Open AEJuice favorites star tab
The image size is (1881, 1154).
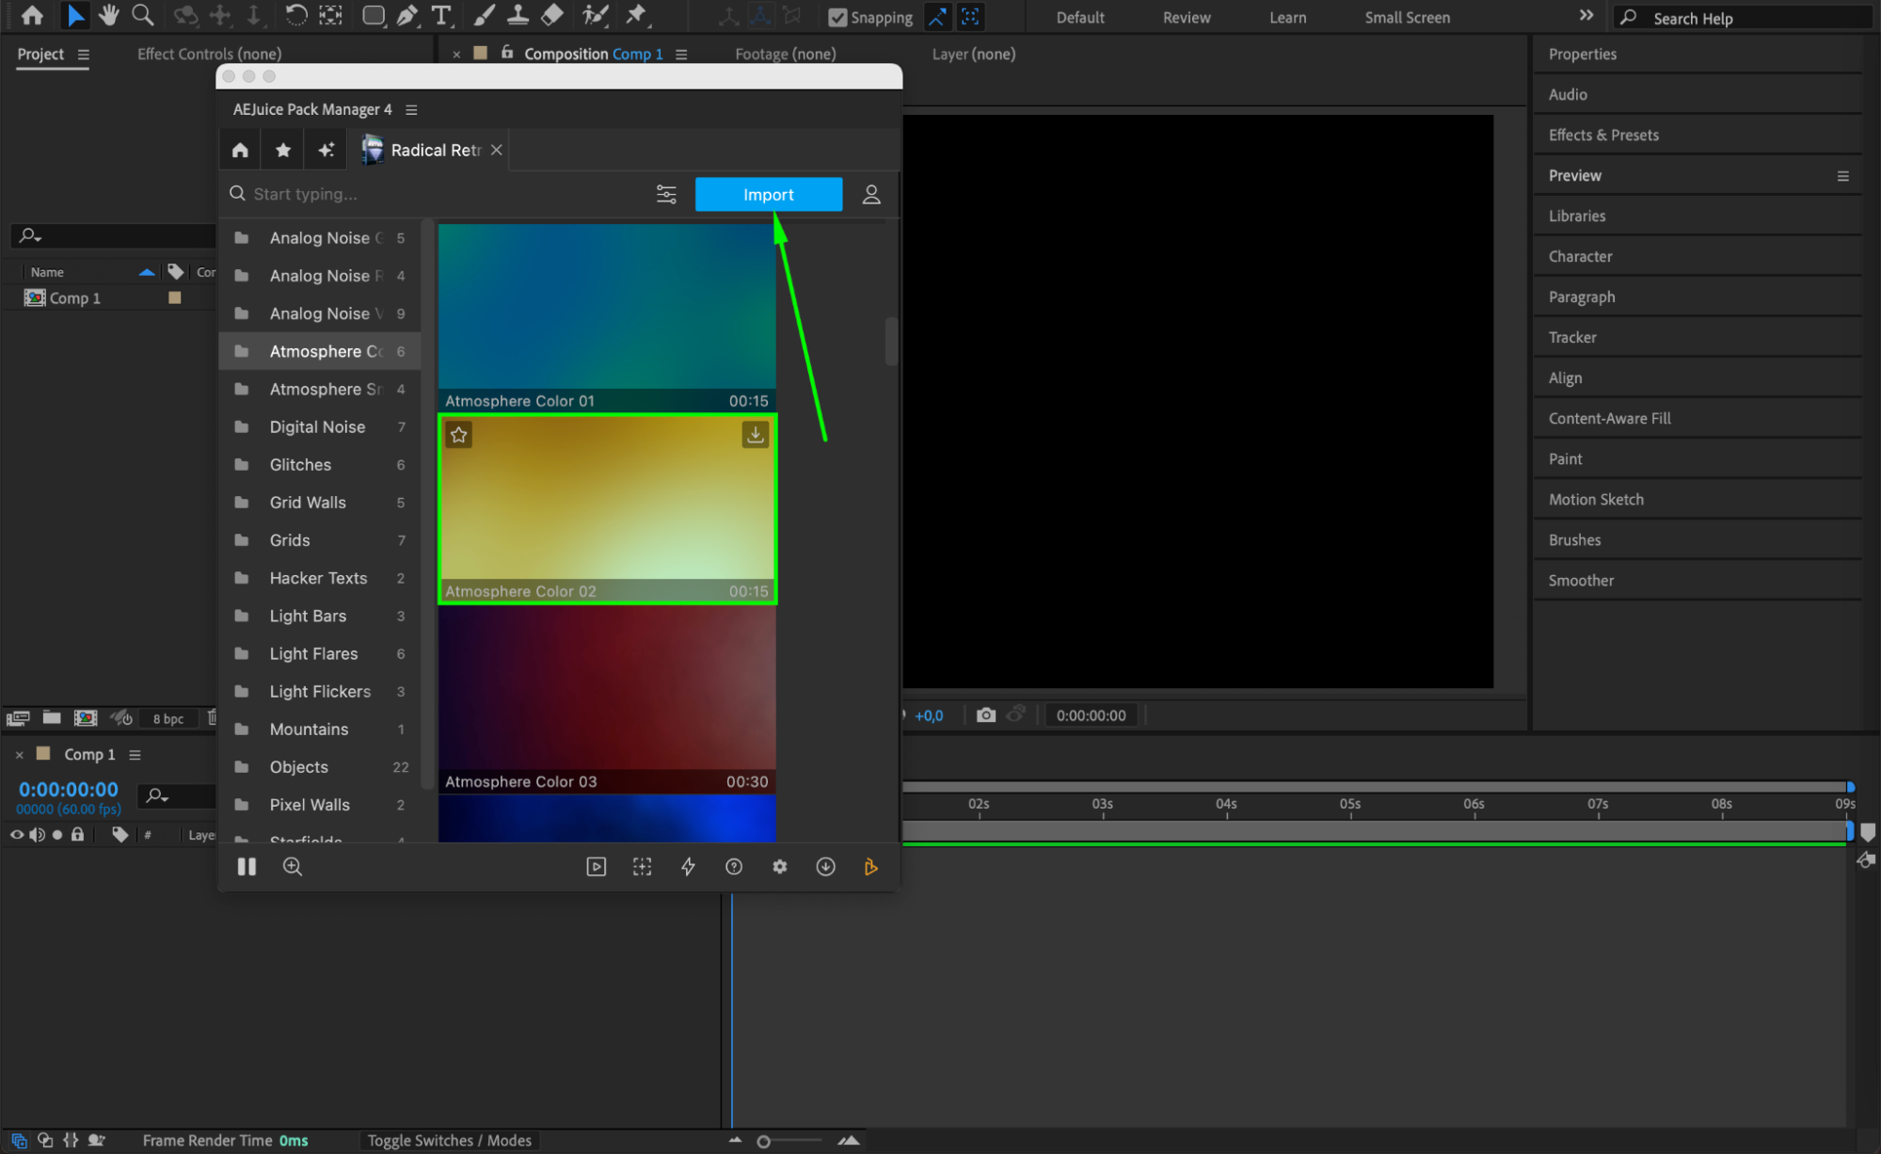click(x=283, y=150)
